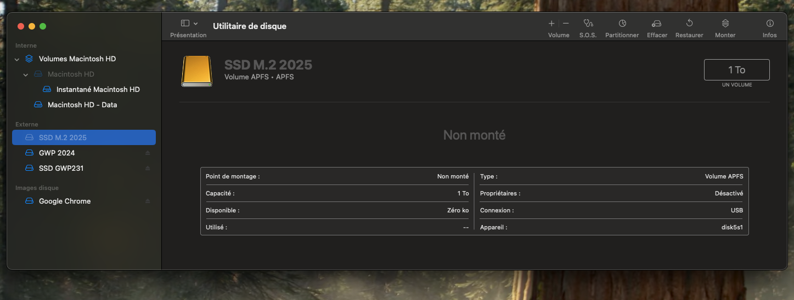Remove a volume with the minus button
The height and width of the screenshot is (300, 794).
[566, 24]
